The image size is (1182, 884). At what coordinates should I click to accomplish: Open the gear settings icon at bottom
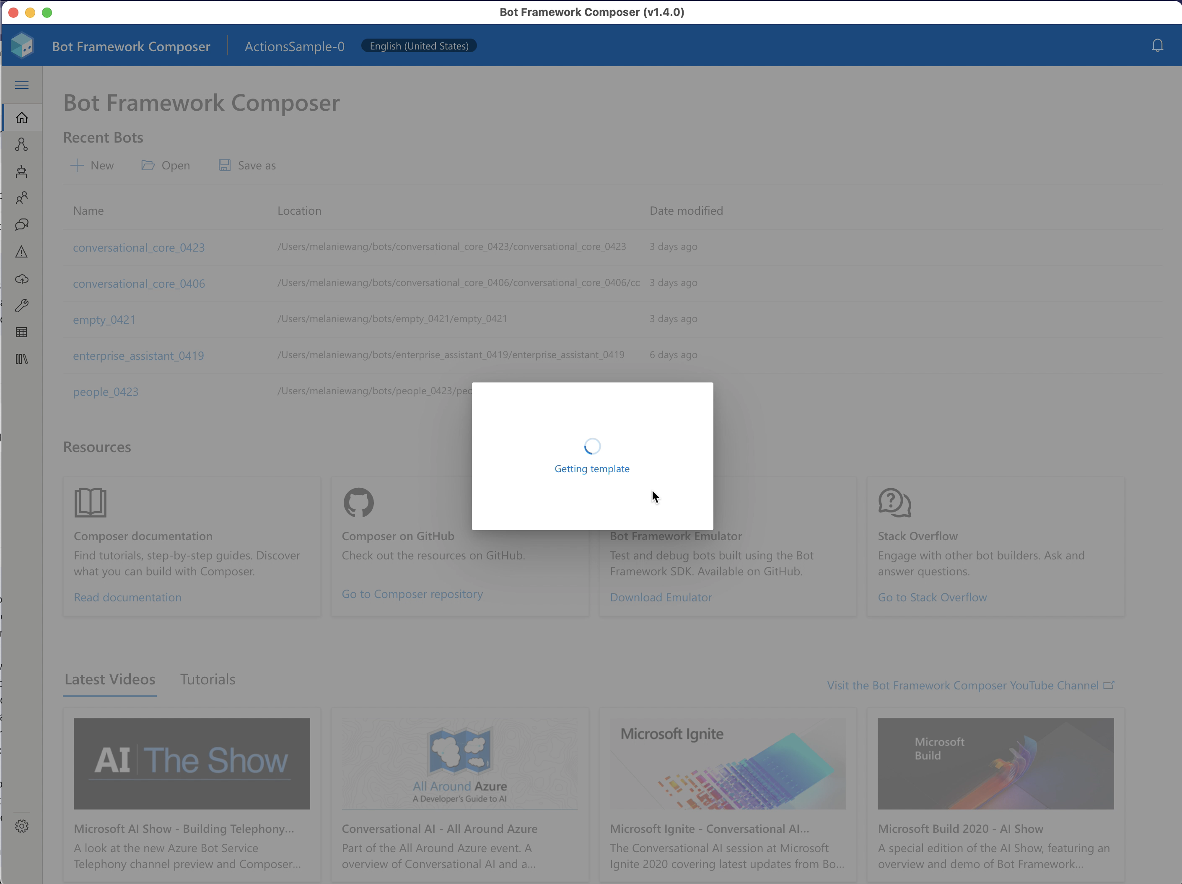[21, 826]
